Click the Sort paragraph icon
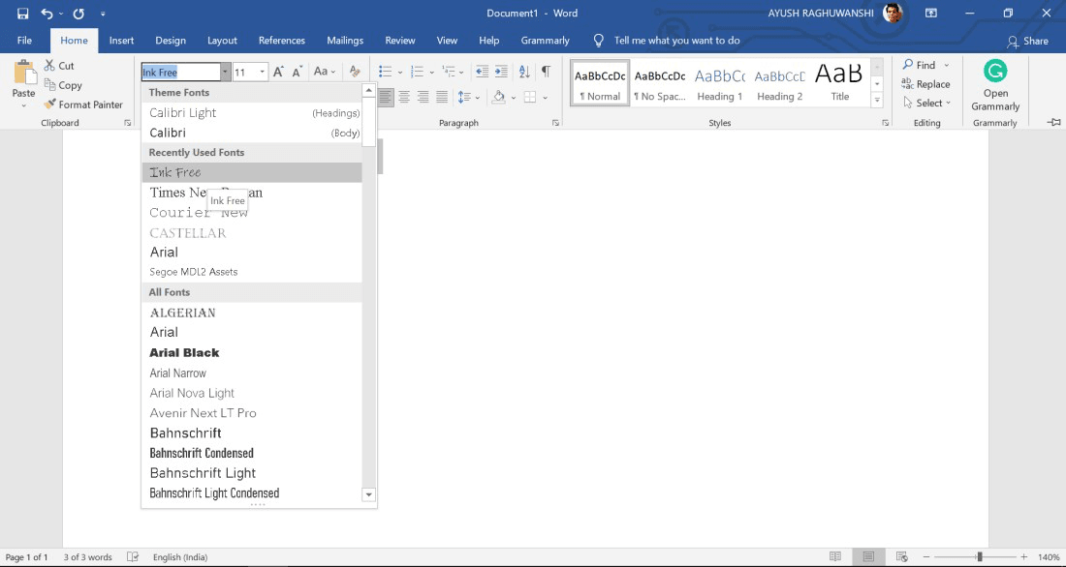Viewport: 1066px width, 567px height. click(x=524, y=72)
